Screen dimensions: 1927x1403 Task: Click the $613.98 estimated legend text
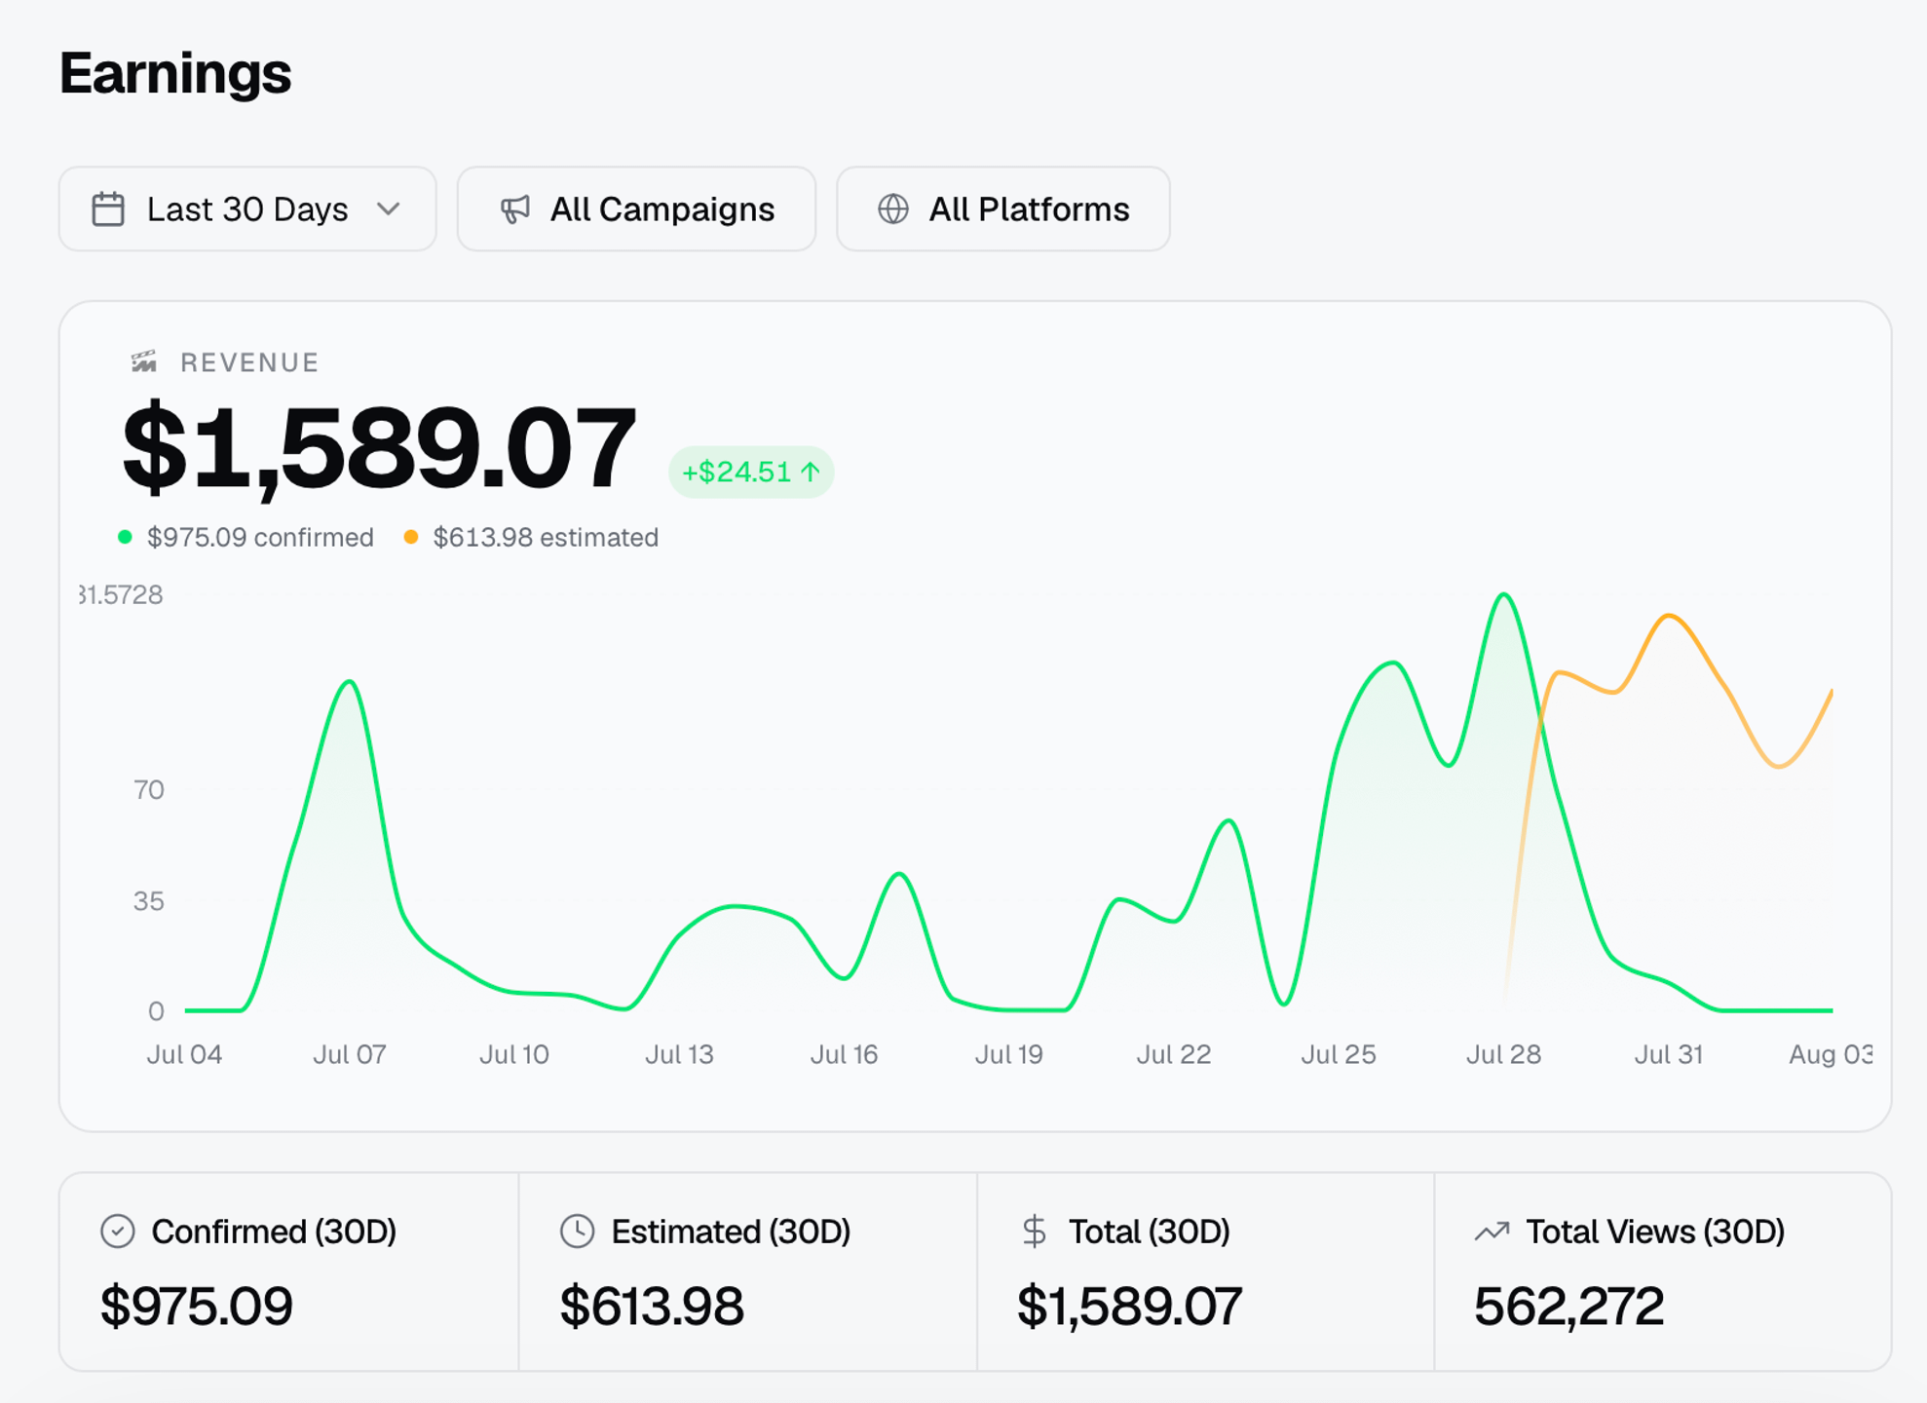click(x=546, y=538)
